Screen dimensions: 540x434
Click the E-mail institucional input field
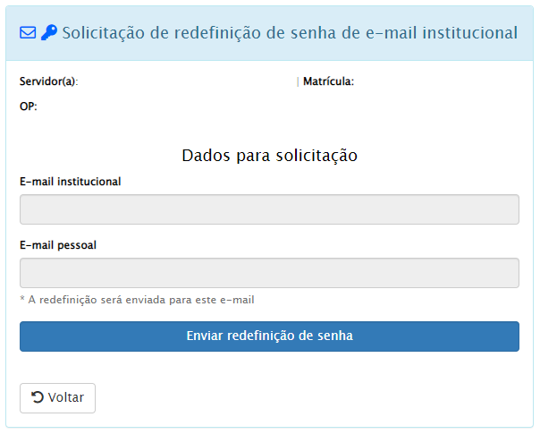coord(269,209)
